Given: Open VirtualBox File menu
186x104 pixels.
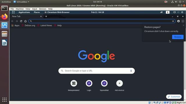Looking at the screenshot, I should (12, 9).
